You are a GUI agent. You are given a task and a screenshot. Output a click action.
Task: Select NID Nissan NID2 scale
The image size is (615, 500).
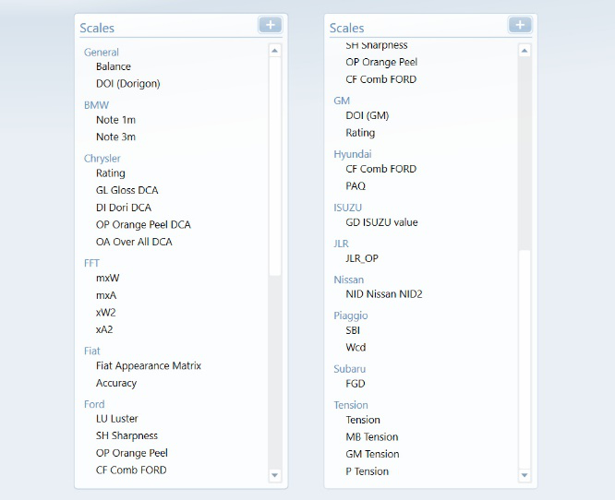(x=384, y=294)
